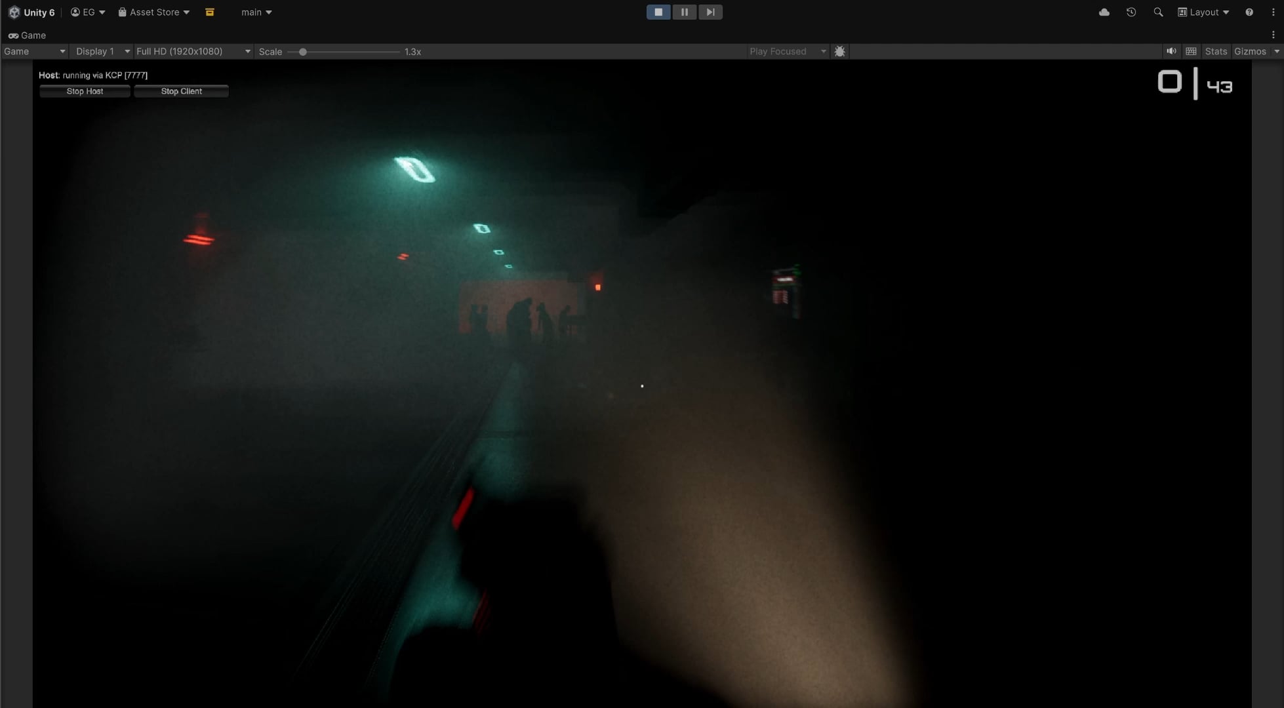Viewport: 1284px width, 708px height.
Task: Open the editor search magnifier
Action: pos(1158,12)
